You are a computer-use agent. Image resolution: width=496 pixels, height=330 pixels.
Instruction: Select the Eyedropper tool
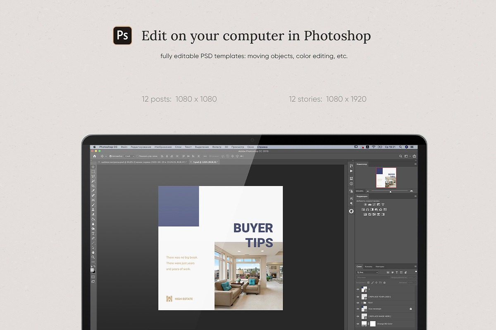click(x=93, y=191)
